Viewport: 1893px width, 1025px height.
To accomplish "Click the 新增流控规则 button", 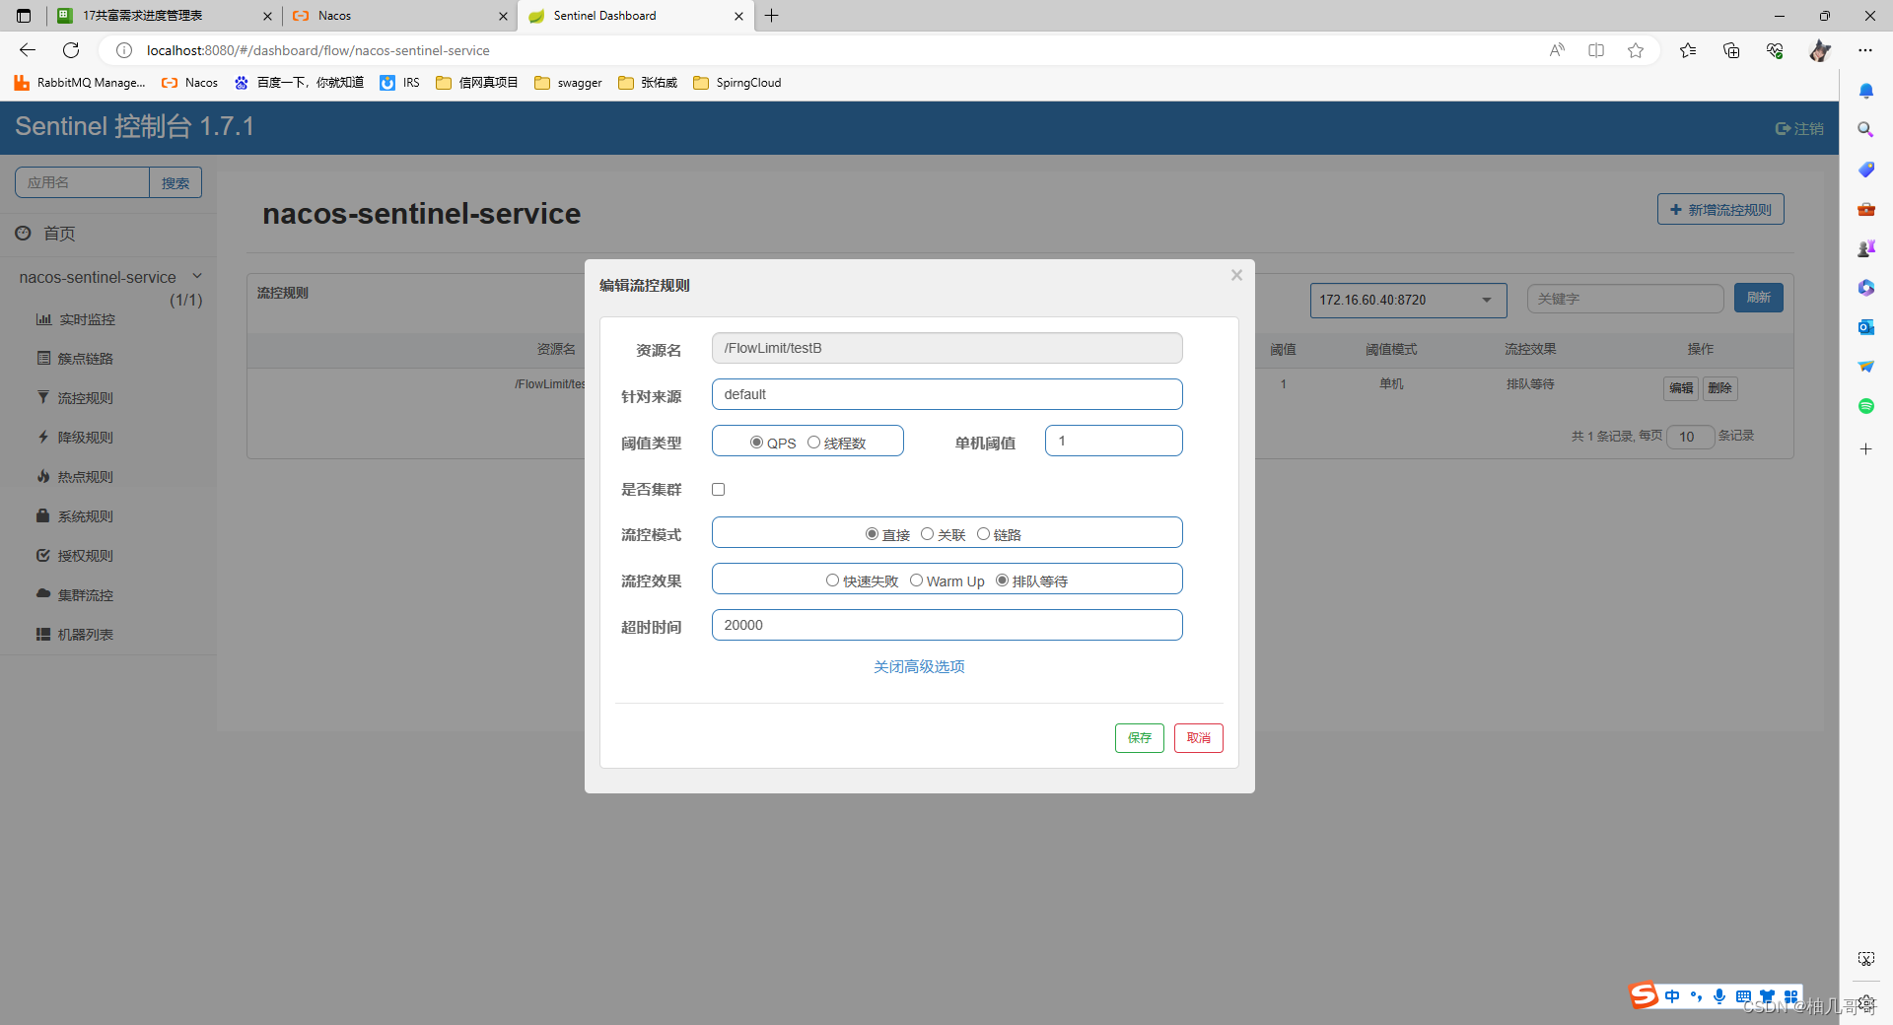I will [1720, 209].
